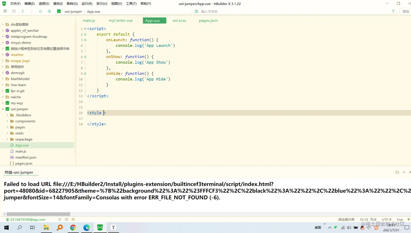Image resolution: width=411 pixels, height=233 pixels.
Task: Fold onLaunch function at line 3
Action: (85, 40)
